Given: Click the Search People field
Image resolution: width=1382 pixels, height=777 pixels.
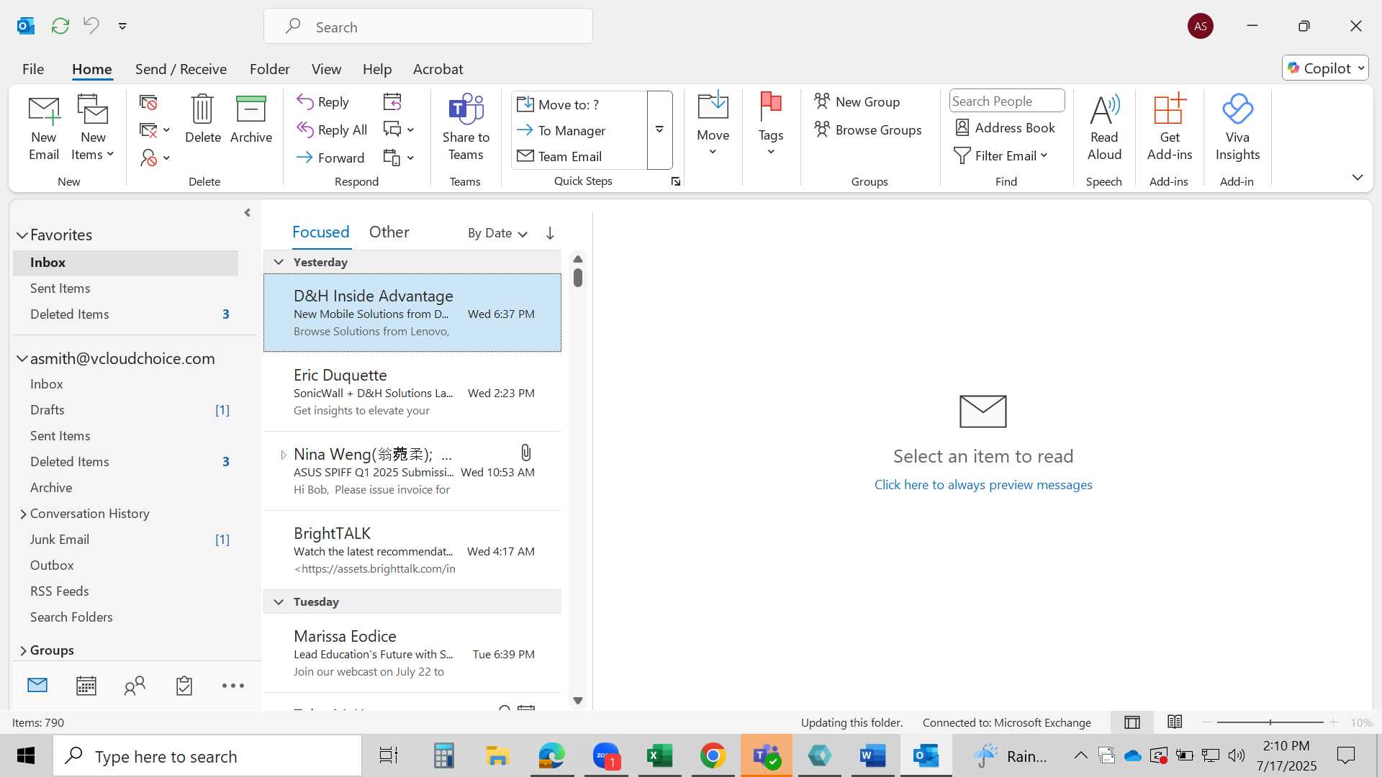Looking at the screenshot, I should 1006,101.
